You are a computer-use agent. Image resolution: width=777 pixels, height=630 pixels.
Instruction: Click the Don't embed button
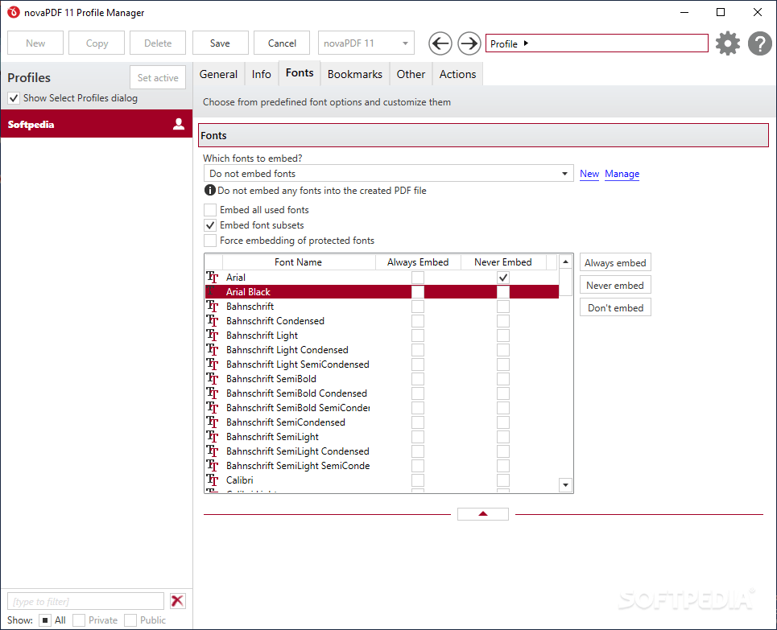(x=615, y=307)
